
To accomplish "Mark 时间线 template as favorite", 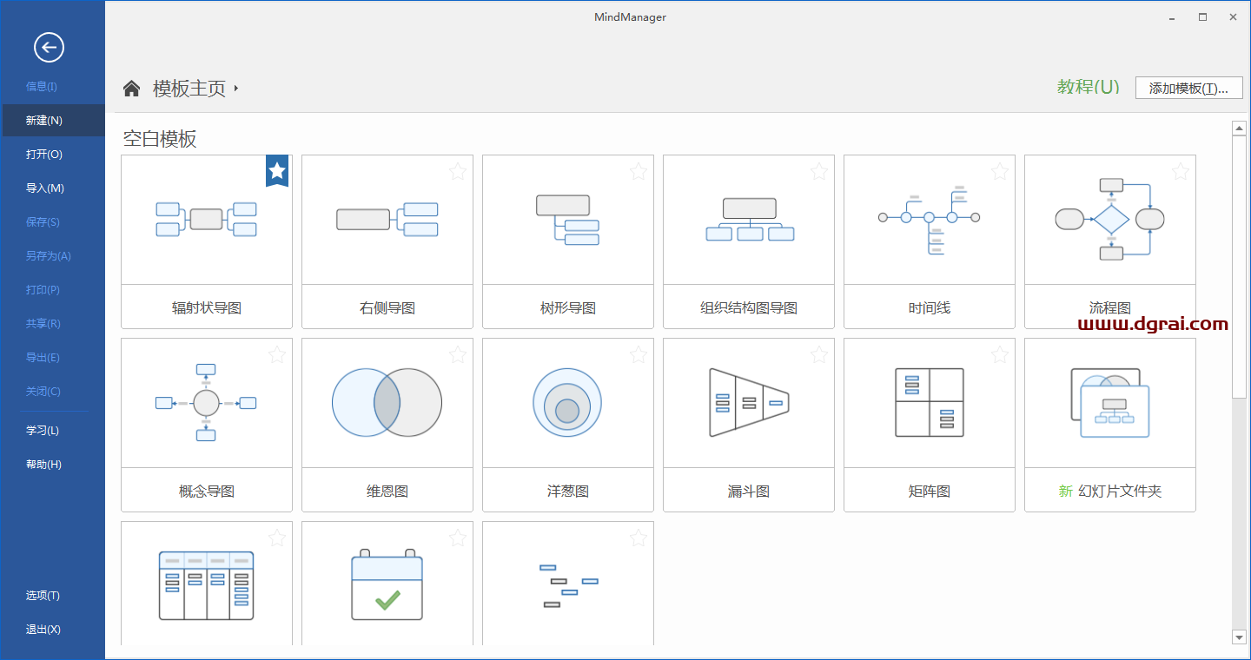I will tap(1000, 172).
